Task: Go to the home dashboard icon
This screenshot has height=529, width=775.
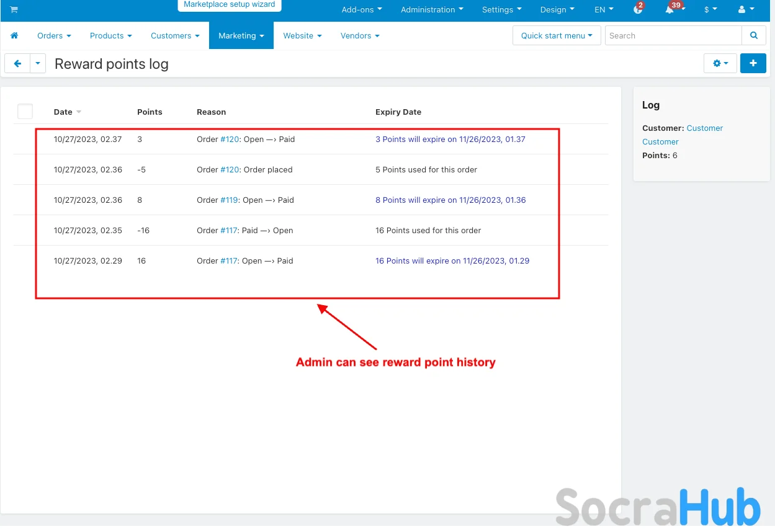Action: click(x=14, y=36)
